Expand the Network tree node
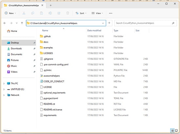This screenshot has width=180, height=134. [x=4, y=95]
